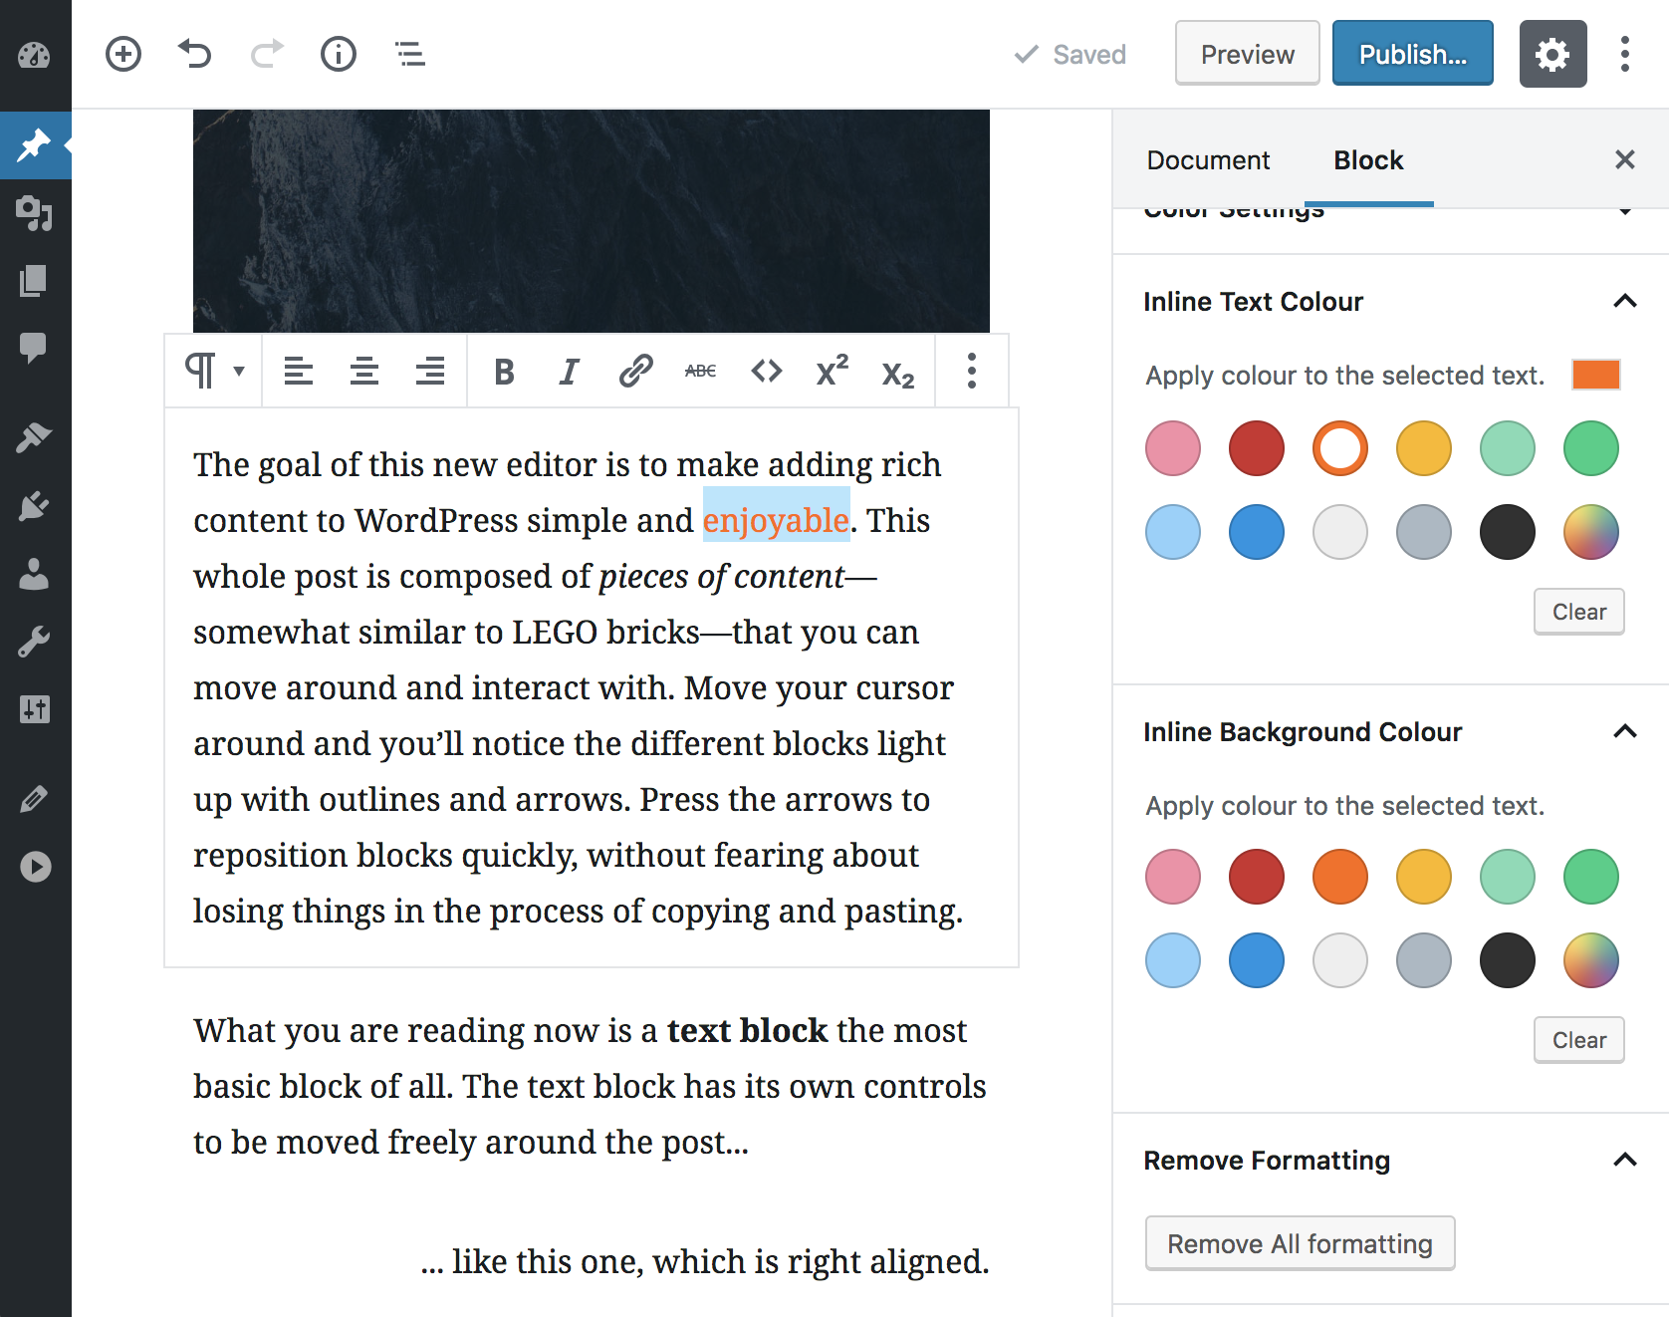
Task: Apply strikethrough to the selected text
Action: coord(700,372)
